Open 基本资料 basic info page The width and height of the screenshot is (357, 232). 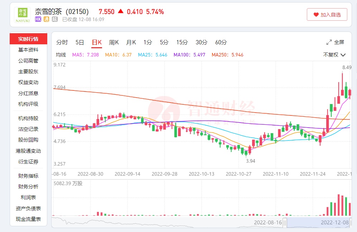pyautogui.click(x=28, y=50)
